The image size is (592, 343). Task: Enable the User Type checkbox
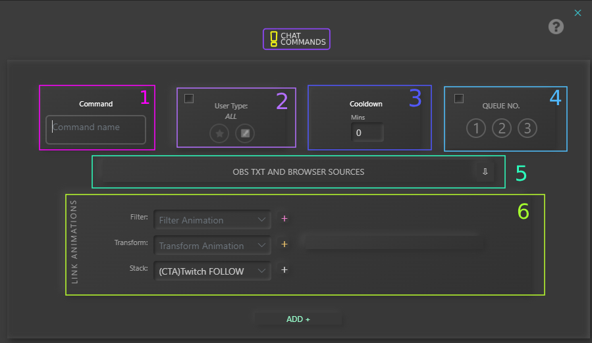189,99
